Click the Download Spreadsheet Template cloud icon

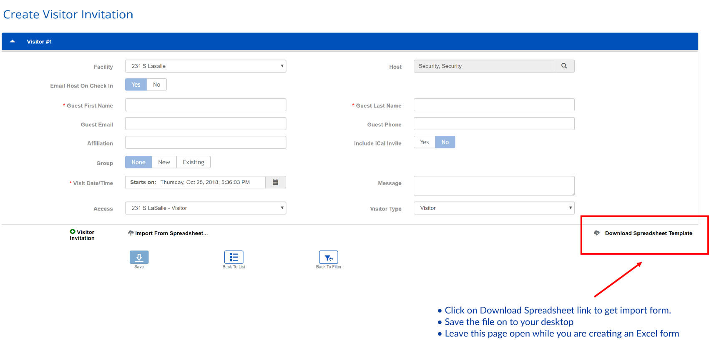(x=597, y=233)
